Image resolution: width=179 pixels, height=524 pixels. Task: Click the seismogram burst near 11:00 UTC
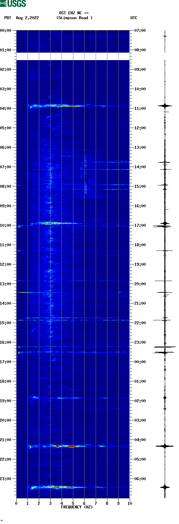click(165, 106)
